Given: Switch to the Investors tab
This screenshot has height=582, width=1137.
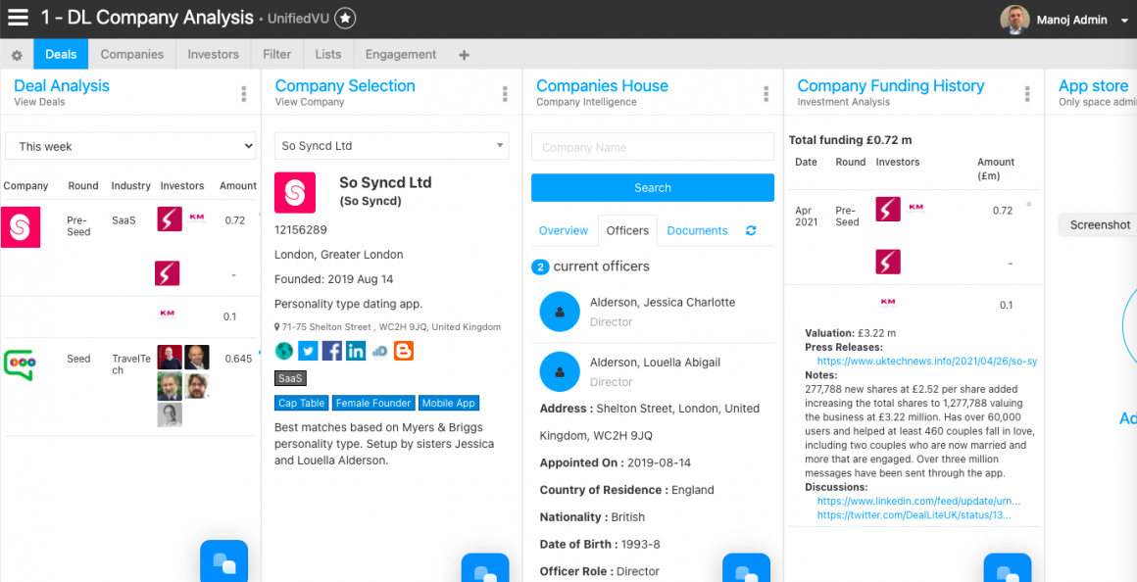Looking at the screenshot, I should coord(214,54).
